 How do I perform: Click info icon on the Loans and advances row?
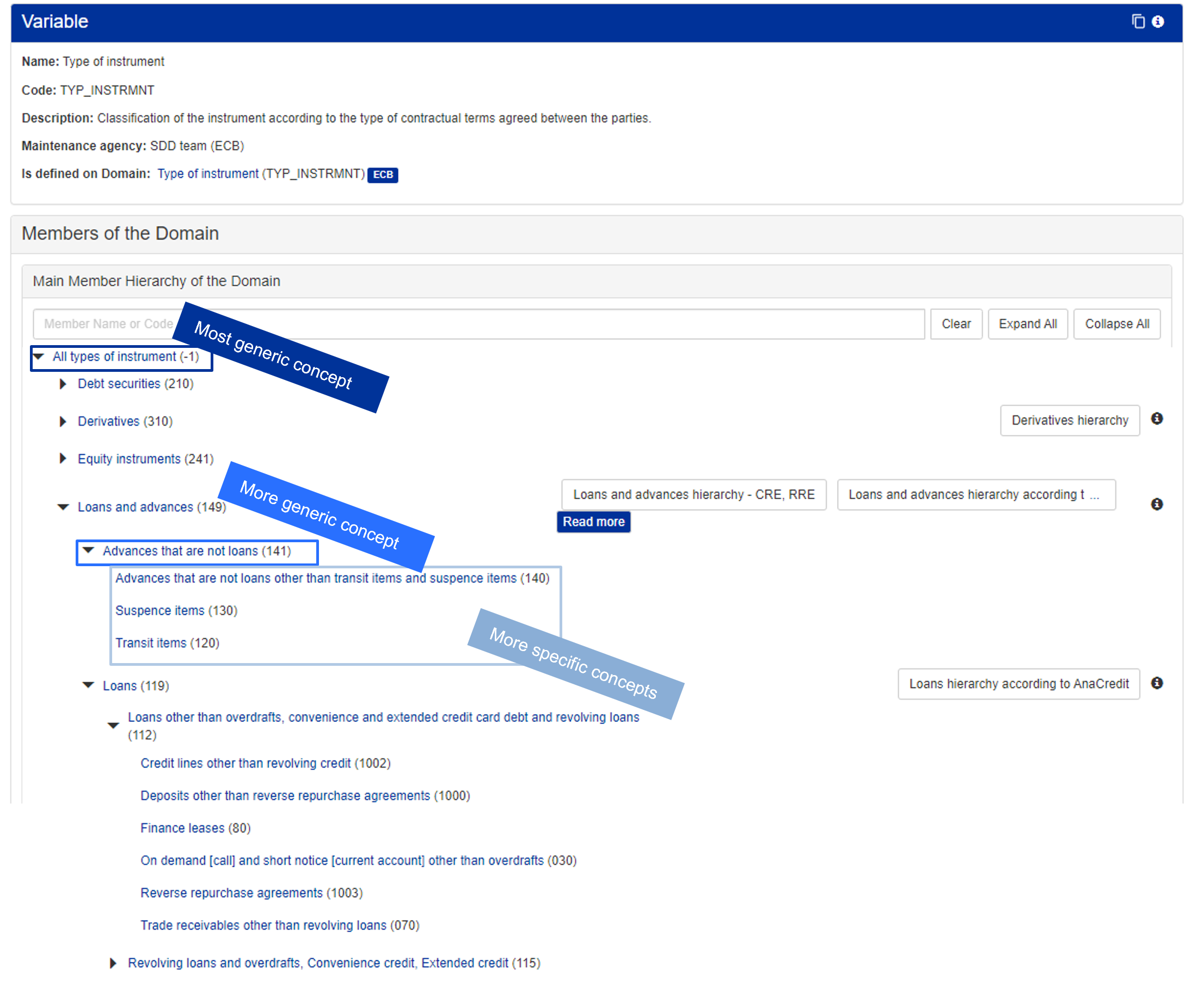[1157, 504]
